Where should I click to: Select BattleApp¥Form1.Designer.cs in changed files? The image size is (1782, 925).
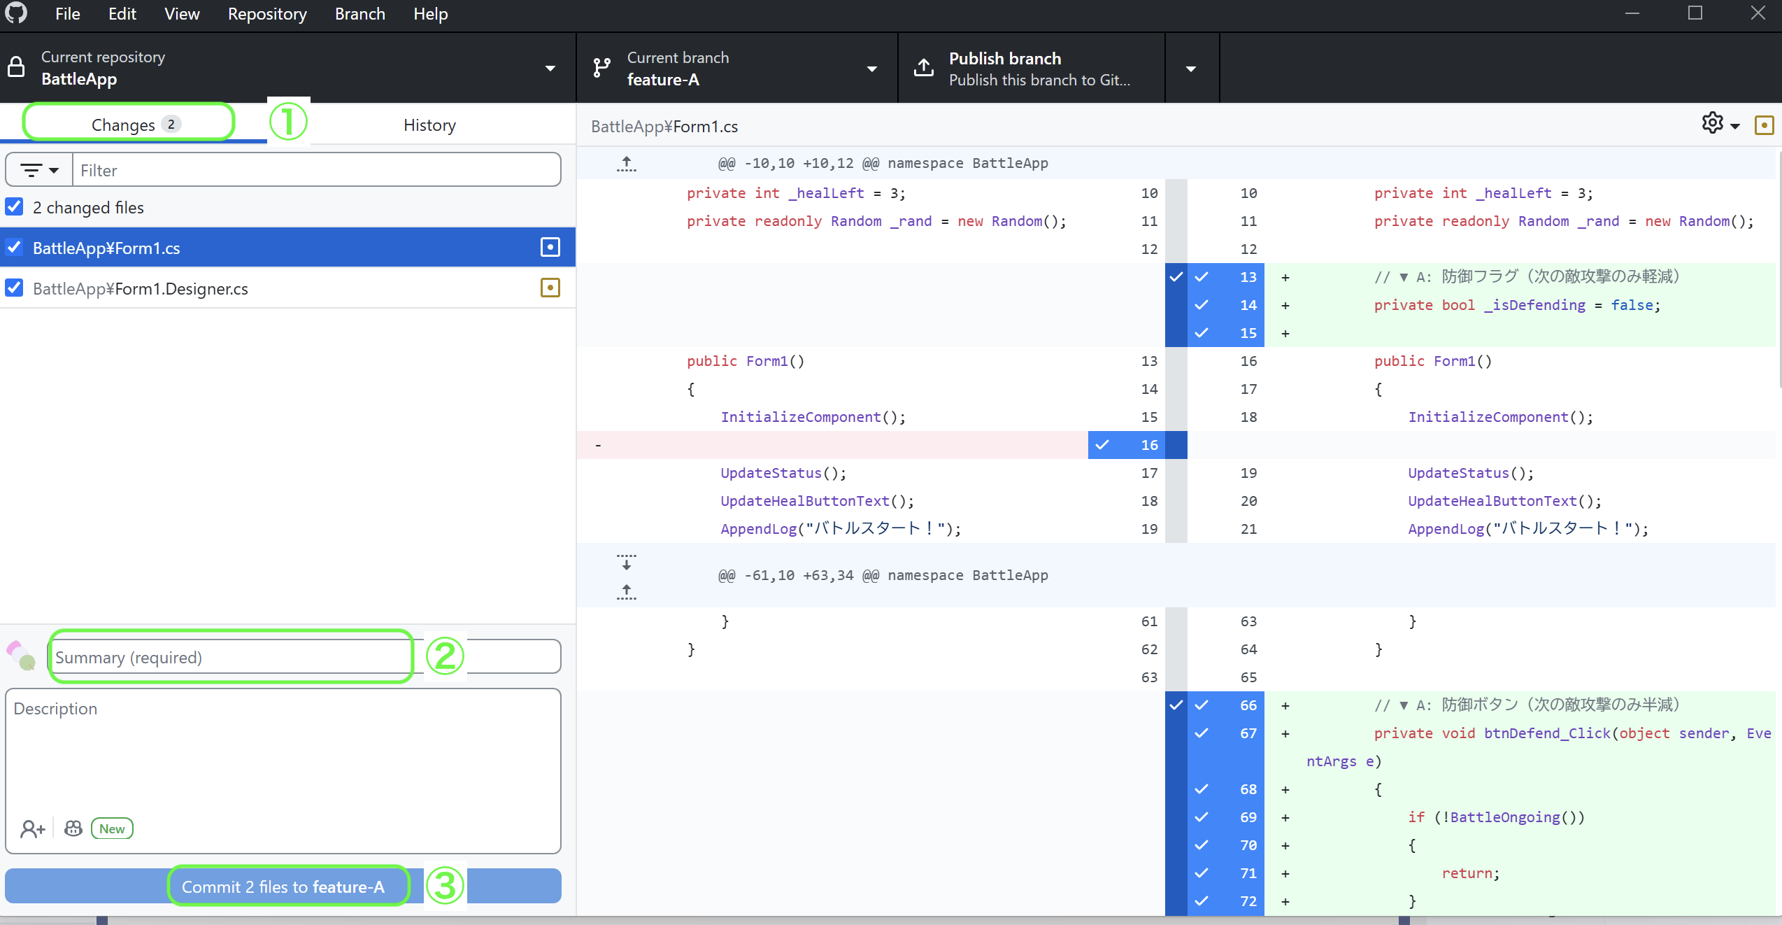click(288, 288)
